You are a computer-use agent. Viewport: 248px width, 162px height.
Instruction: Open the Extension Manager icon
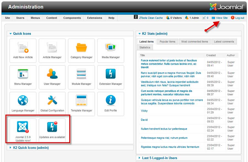(111, 77)
